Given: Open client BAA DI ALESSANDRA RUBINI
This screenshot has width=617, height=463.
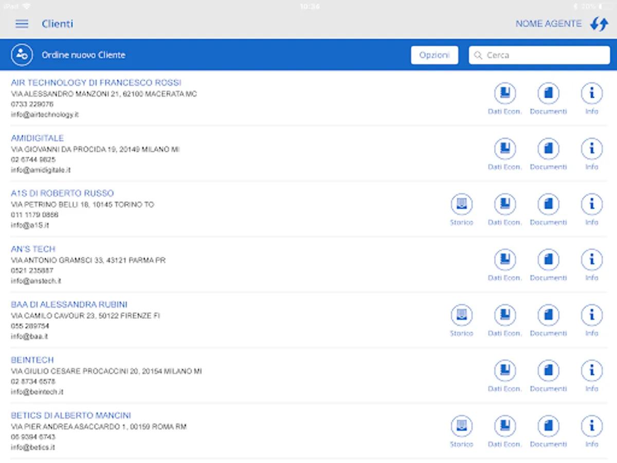Looking at the screenshot, I should click(x=69, y=305).
